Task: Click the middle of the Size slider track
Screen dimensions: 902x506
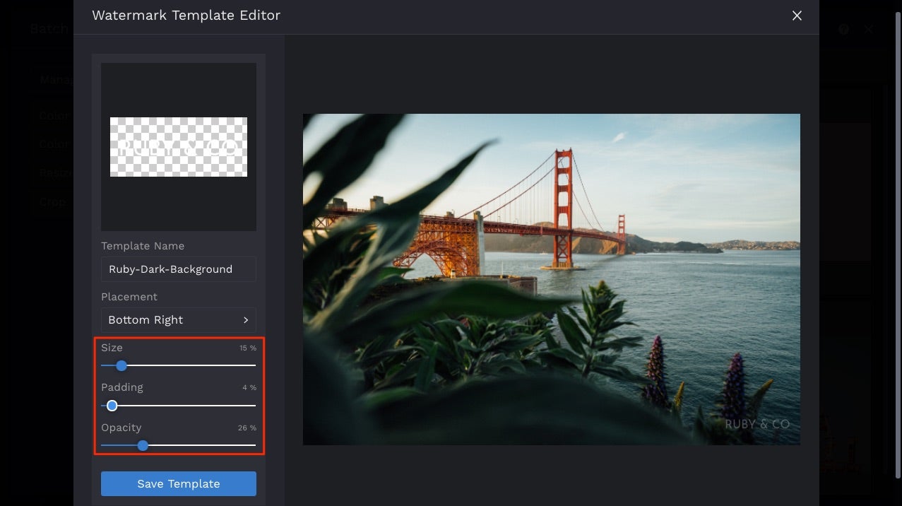Action: [x=178, y=365]
